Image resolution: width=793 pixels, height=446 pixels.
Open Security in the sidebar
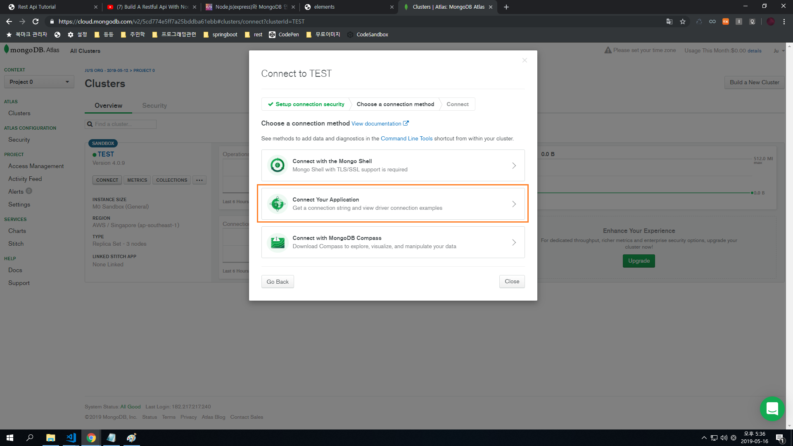coord(19,140)
